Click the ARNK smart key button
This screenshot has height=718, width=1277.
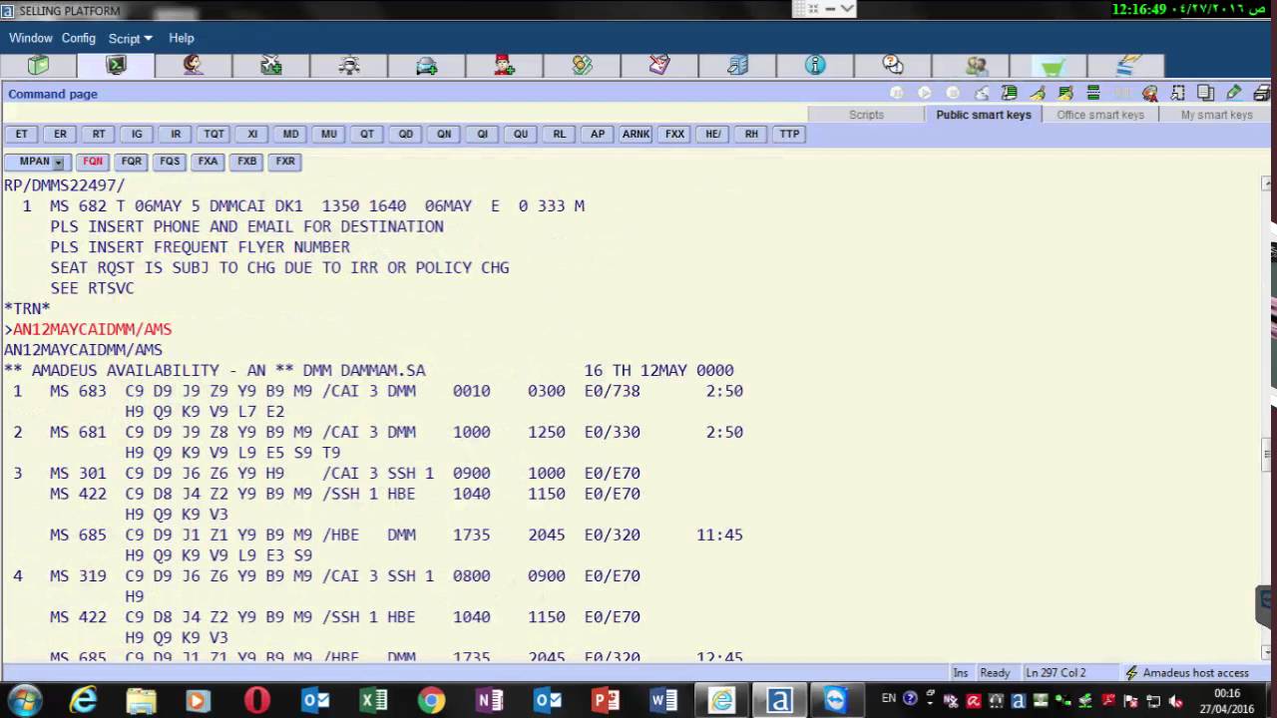click(636, 134)
